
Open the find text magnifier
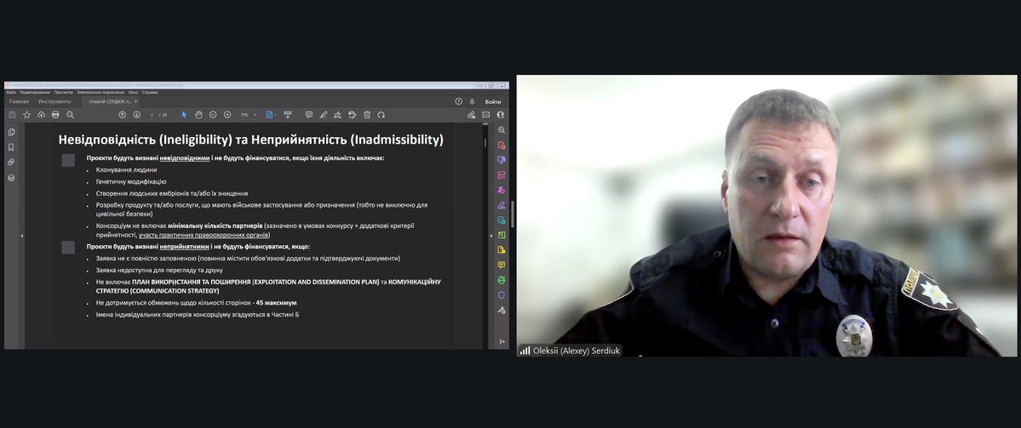[71, 115]
